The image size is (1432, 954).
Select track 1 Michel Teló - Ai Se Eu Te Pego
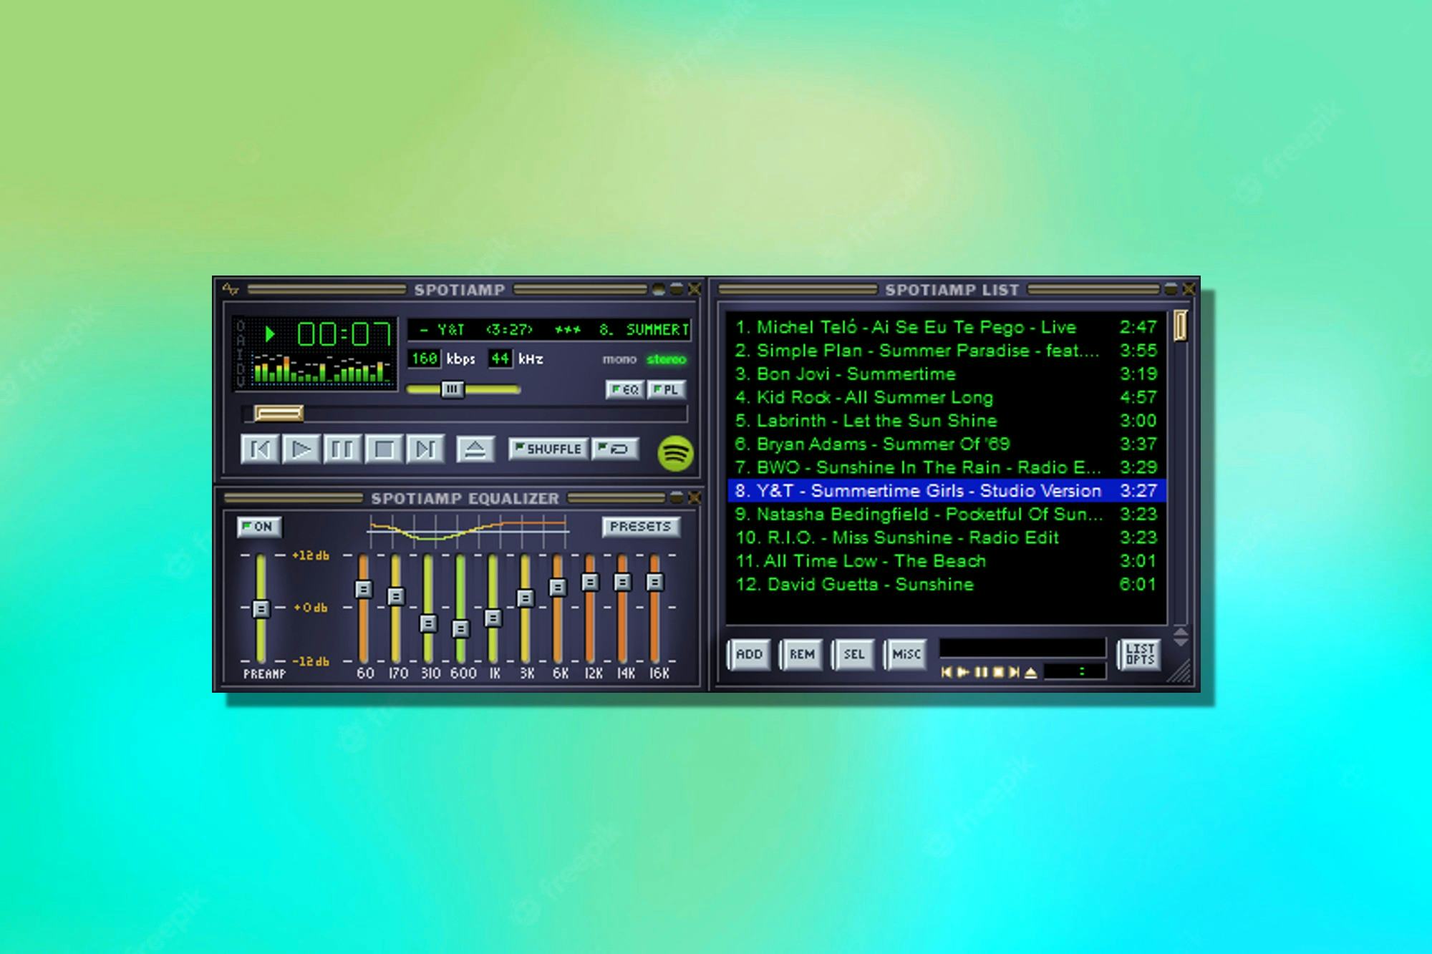point(947,327)
